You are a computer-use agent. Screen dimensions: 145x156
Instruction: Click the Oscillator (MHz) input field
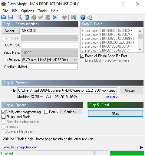(x=53, y=67)
